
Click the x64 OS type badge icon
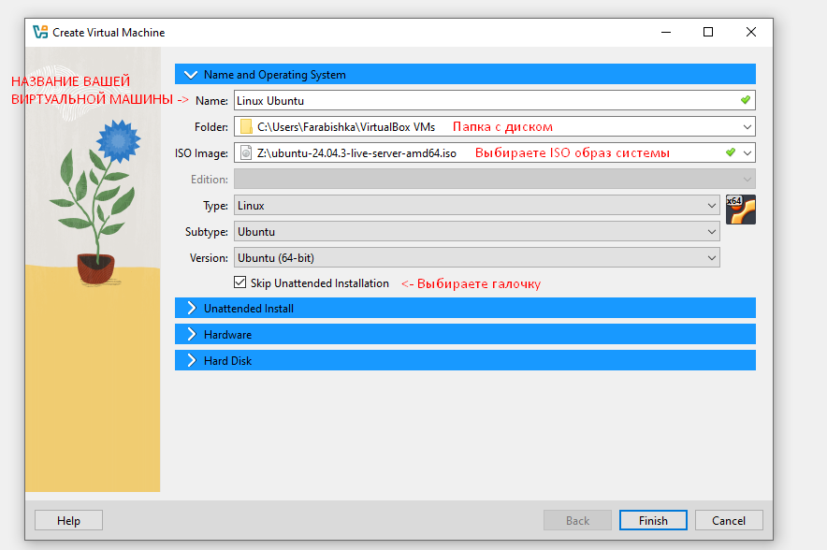(x=740, y=210)
